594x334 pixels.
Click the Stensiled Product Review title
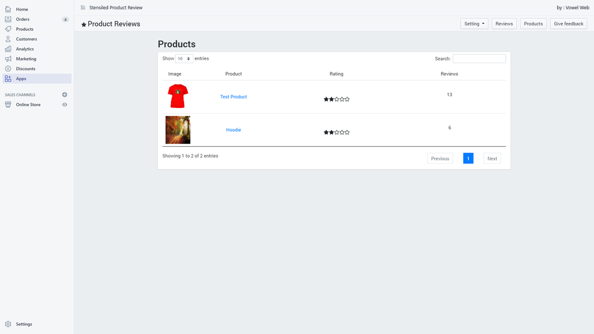116,8
